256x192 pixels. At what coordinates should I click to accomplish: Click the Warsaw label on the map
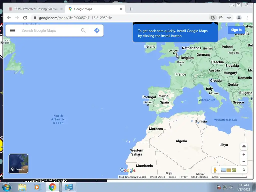(x=234, y=52)
